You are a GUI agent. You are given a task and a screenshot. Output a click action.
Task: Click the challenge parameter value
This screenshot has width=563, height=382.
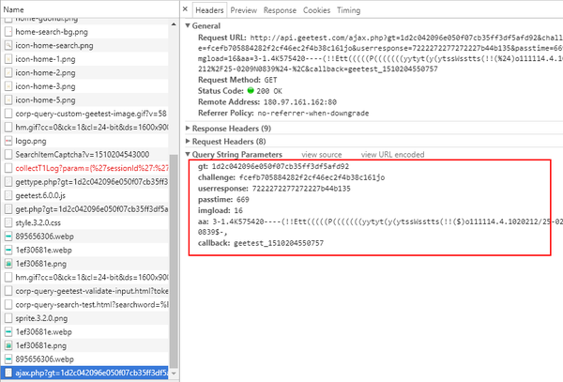coord(312,177)
